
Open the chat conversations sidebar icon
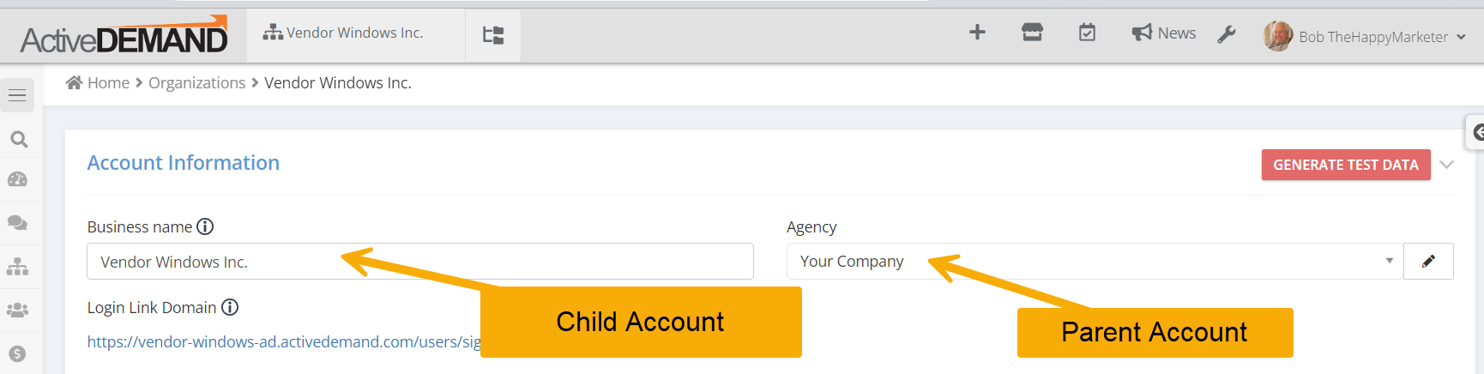point(17,223)
